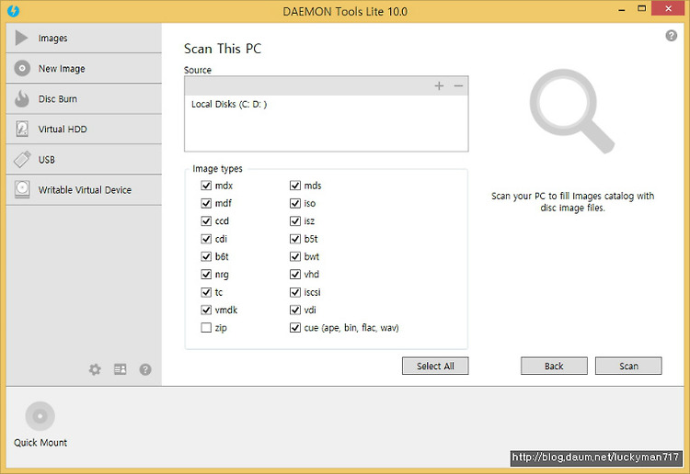Screen dimensions: 690x474
Task: Open Virtual HDD section
Action: 84,130
